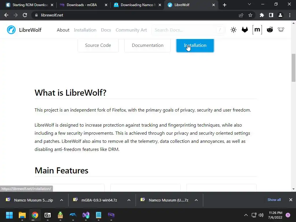Image resolution: width=296 pixels, height=222 pixels.
Task: Open the Reddit icon link
Action: tap(270, 30)
